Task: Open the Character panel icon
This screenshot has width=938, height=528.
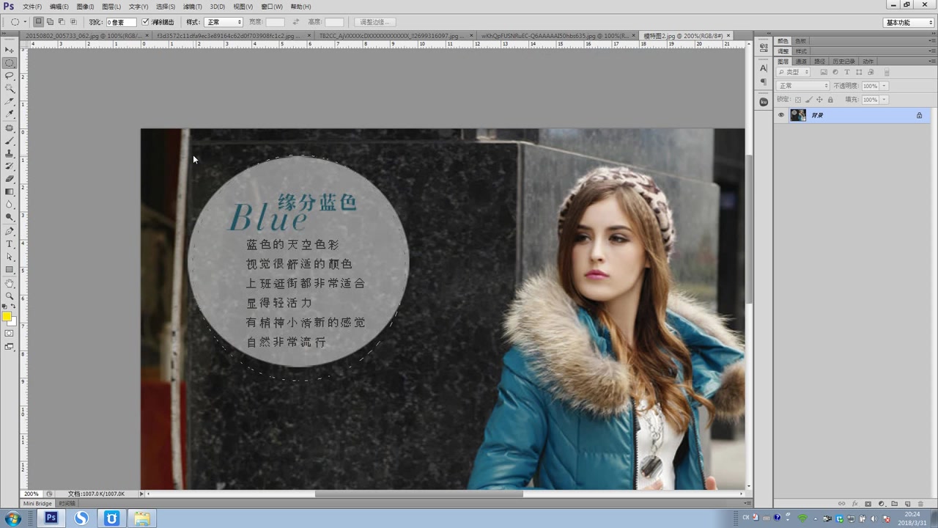Action: pos(764,68)
